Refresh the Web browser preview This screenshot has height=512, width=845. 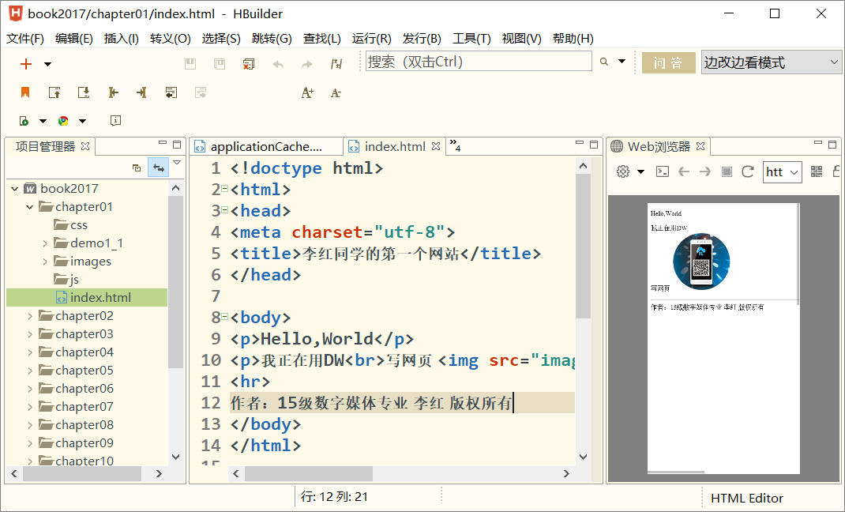747,171
